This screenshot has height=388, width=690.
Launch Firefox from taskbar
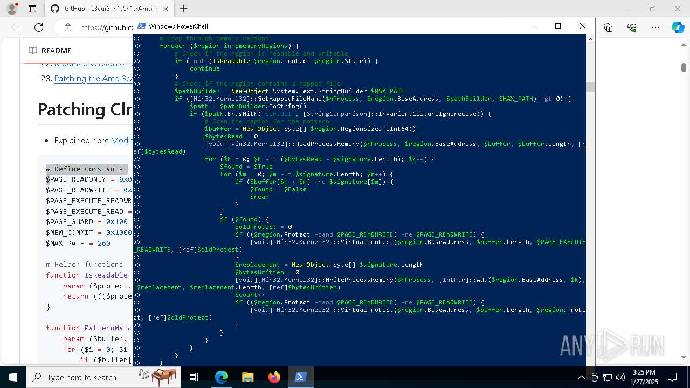(274, 377)
